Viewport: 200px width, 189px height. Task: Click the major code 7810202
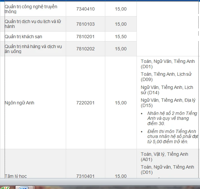click(85, 49)
